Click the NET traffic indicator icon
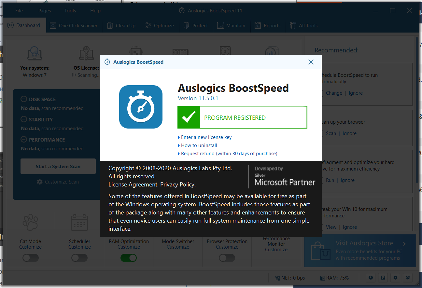Viewport: 422px width, 288px height. (x=277, y=278)
